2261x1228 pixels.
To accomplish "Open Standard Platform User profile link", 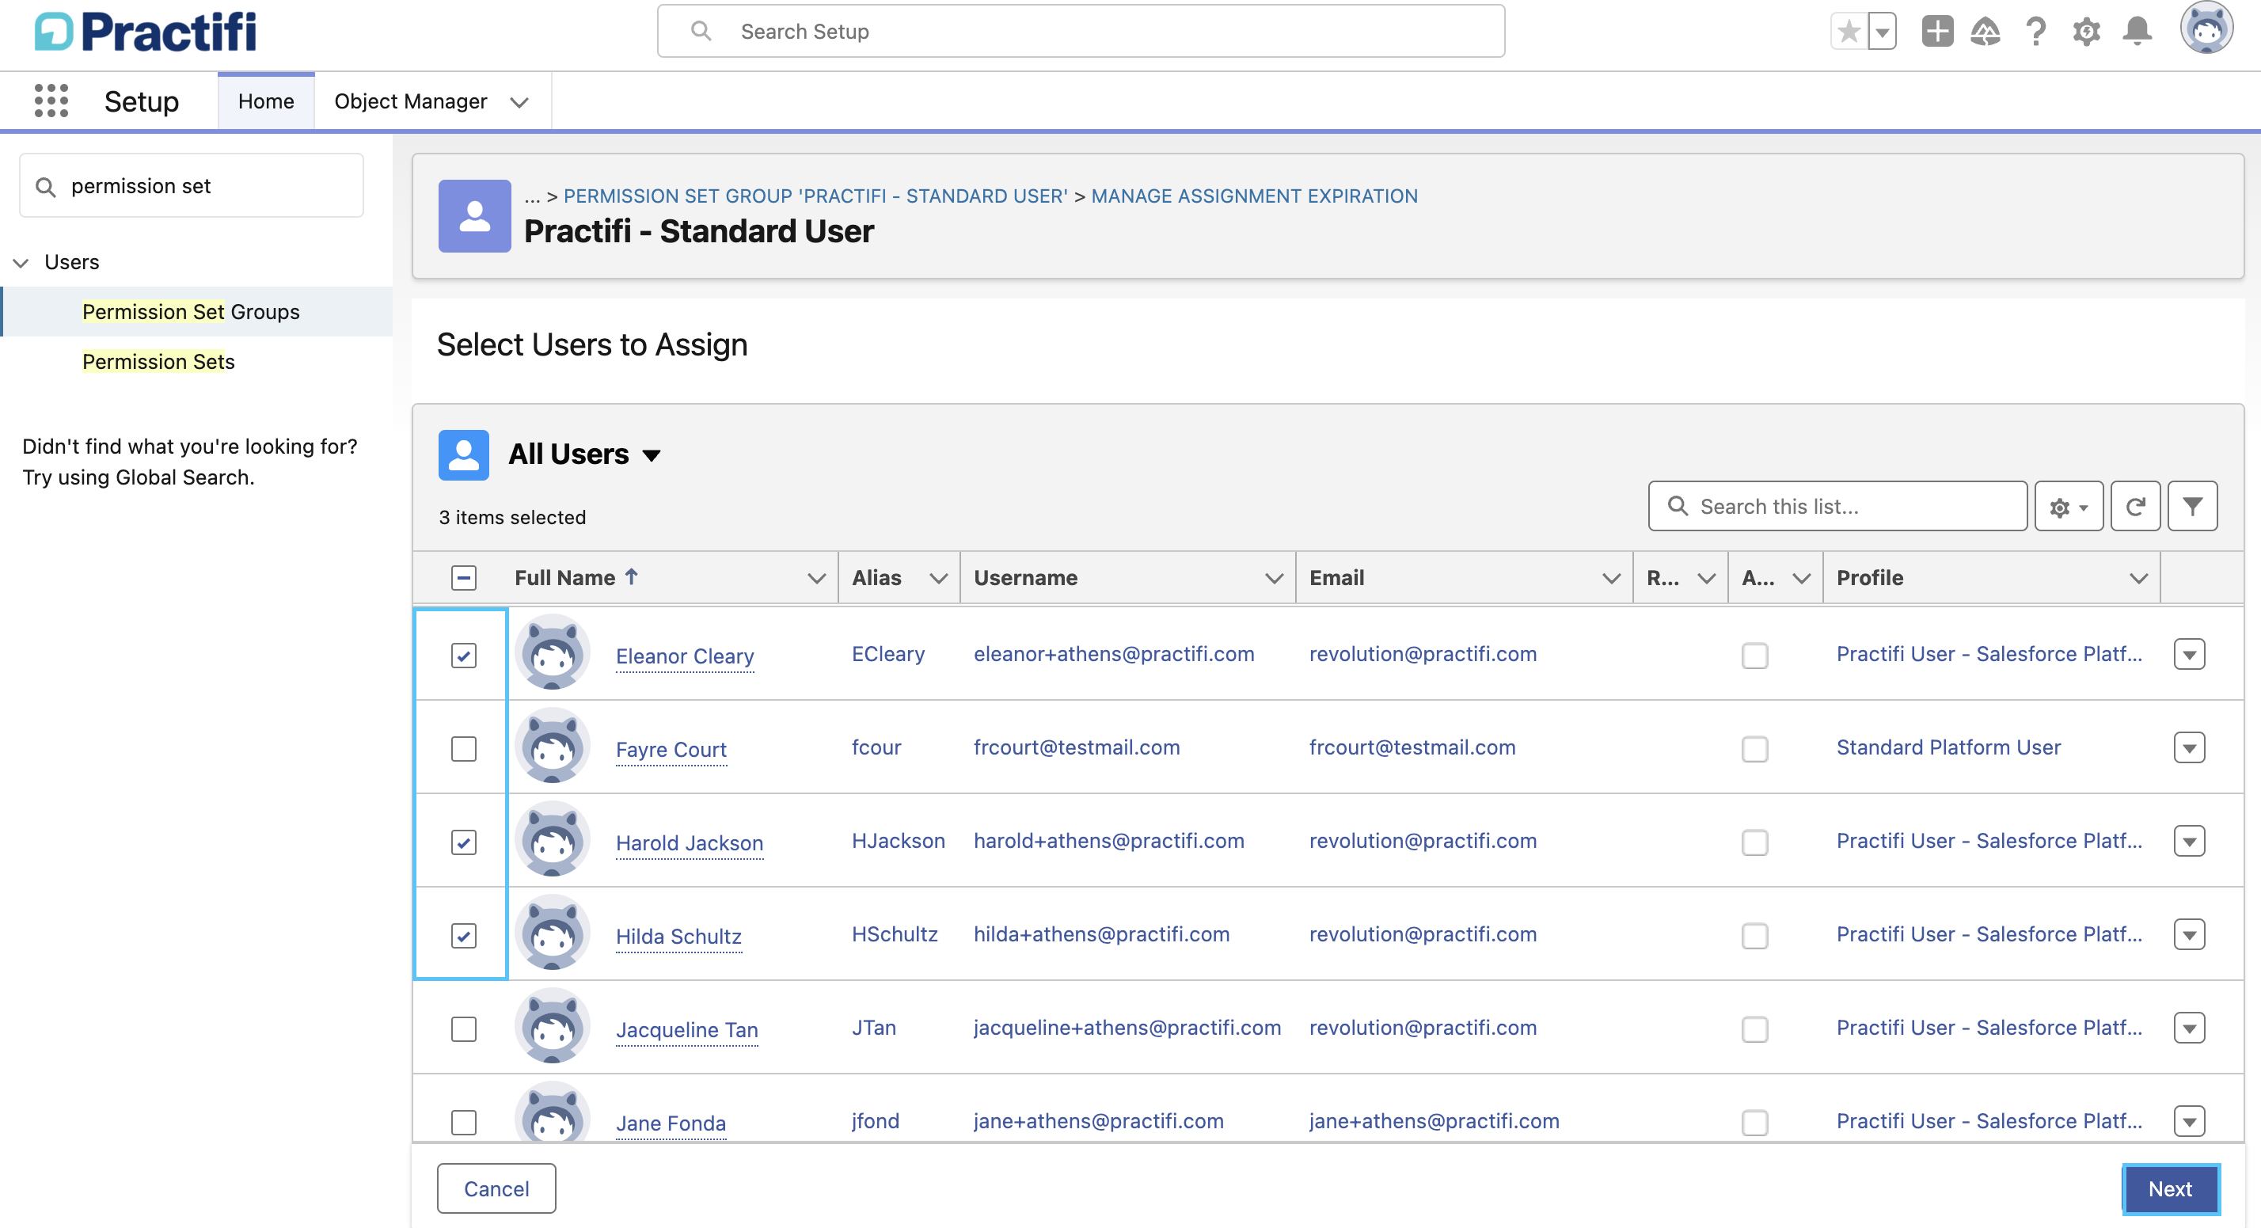I will 1948,747.
